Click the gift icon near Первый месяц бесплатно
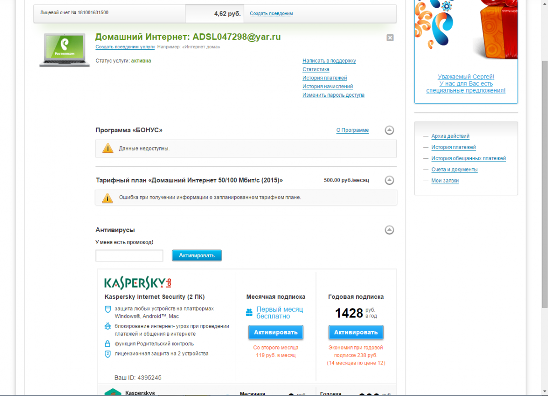The width and height of the screenshot is (548, 396). [249, 313]
